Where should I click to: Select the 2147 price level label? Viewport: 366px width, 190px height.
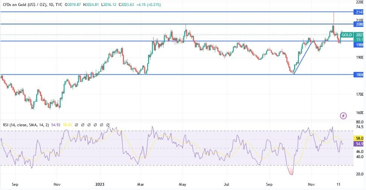(359, 12)
